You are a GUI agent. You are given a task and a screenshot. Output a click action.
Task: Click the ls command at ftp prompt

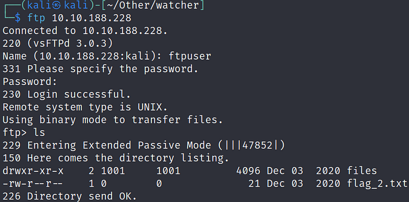click(x=39, y=133)
